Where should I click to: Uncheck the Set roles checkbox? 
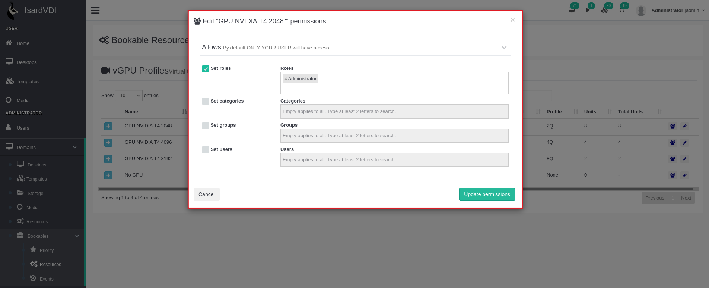[x=206, y=69]
